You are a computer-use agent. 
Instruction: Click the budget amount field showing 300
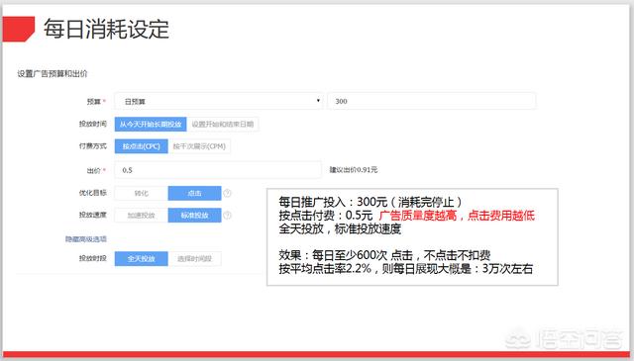(432, 101)
